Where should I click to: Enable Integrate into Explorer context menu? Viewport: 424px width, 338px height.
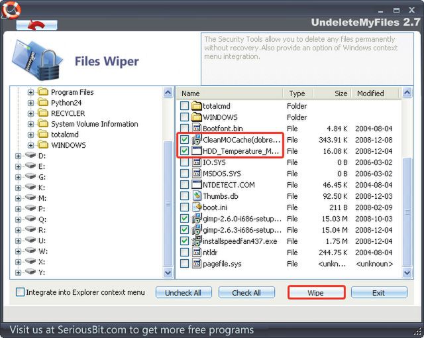20,292
